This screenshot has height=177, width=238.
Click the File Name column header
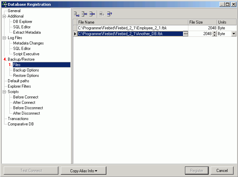pyautogui.click(x=132, y=22)
